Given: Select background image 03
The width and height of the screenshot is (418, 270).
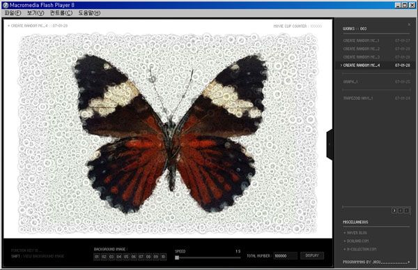Looking at the screenshot, I should tap(111, 257).
